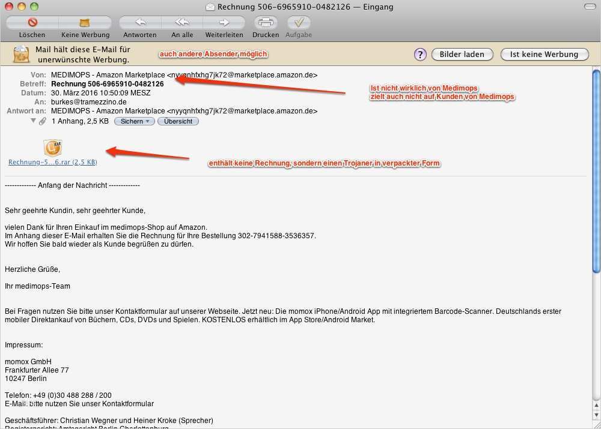This screenshot has height=429, width=601.
Task: Print the email via Drucken icon
Action: click(266, 23)
